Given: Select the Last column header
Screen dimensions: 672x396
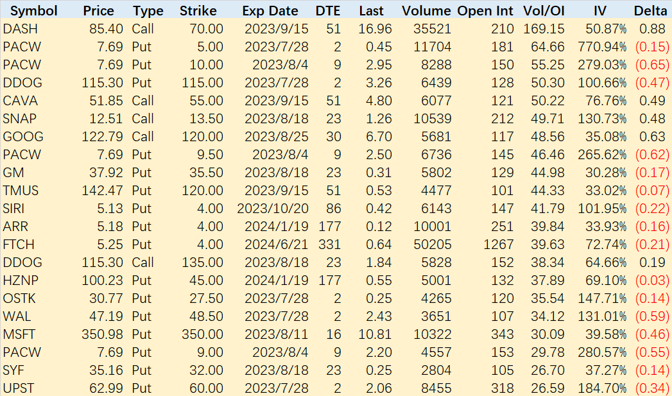Looking at the screenshot, I should click(x=371, y=11).
